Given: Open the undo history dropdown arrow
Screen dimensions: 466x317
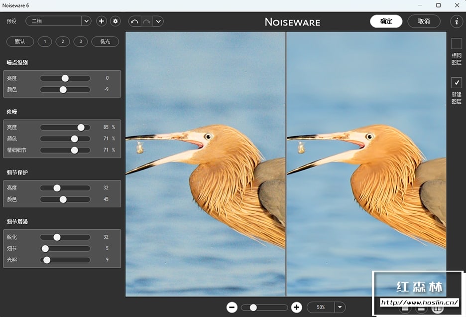Looking at the screenshot, I should (158, 21).
